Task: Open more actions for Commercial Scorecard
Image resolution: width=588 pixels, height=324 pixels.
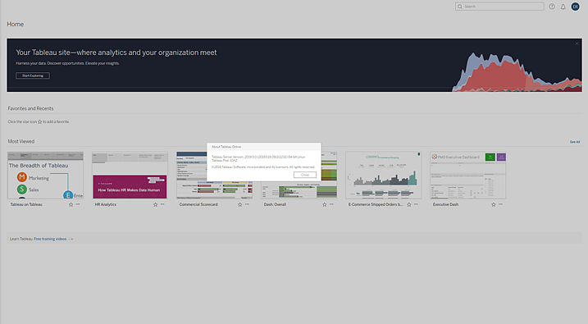Action: (247, 204)
